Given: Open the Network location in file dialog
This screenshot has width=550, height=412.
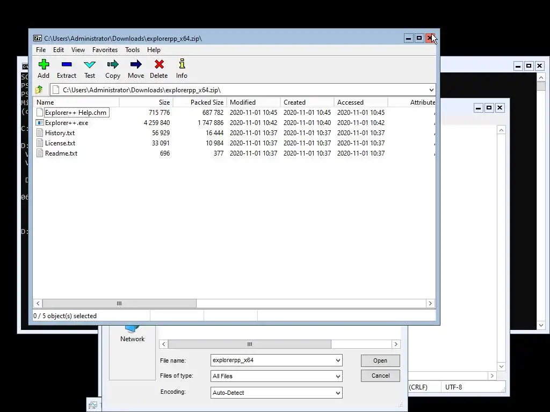Looking at the screenshot, I should click(x=132, y=334).
